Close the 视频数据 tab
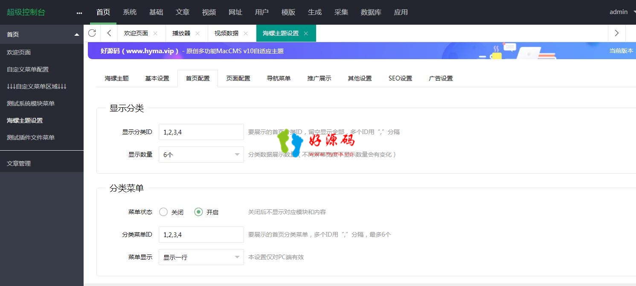Screen dimensions: 636x286 pos(245,33)
